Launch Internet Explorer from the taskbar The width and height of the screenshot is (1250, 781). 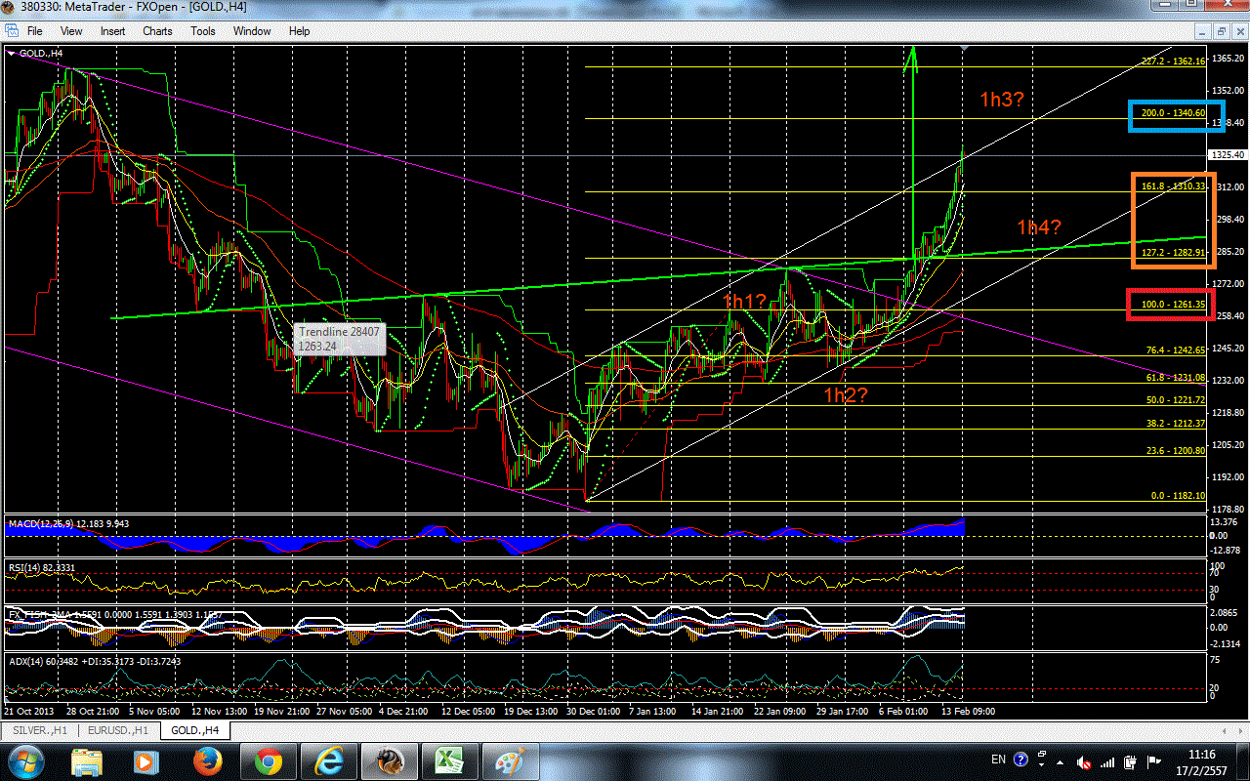[327, 761]
